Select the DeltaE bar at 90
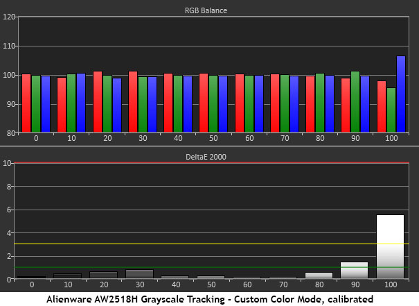This screenshot has width=419, height=306. point(354,270)
